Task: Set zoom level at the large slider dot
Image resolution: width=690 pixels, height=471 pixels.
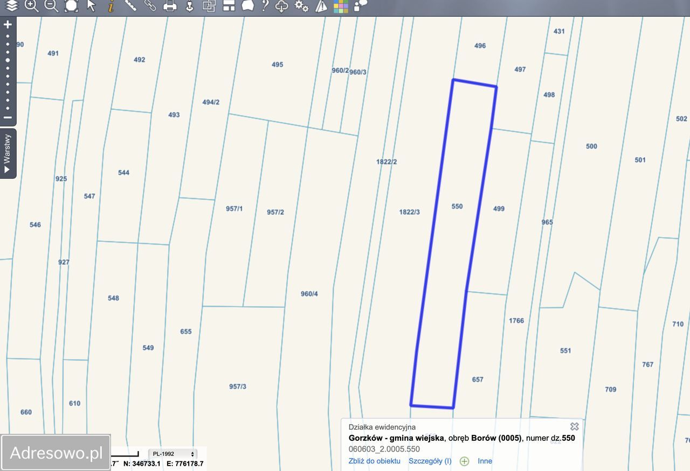Action: coord(8,60)
